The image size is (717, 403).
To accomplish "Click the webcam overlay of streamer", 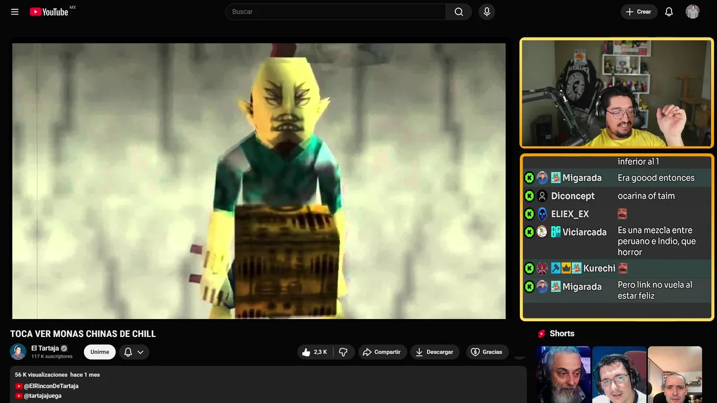I will point(617,93).
